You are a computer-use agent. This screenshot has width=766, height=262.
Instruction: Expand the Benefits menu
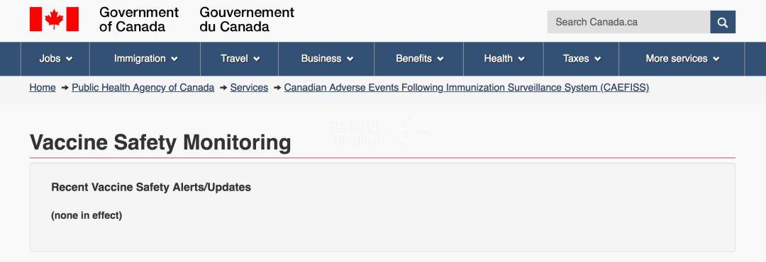coord(419,59)
